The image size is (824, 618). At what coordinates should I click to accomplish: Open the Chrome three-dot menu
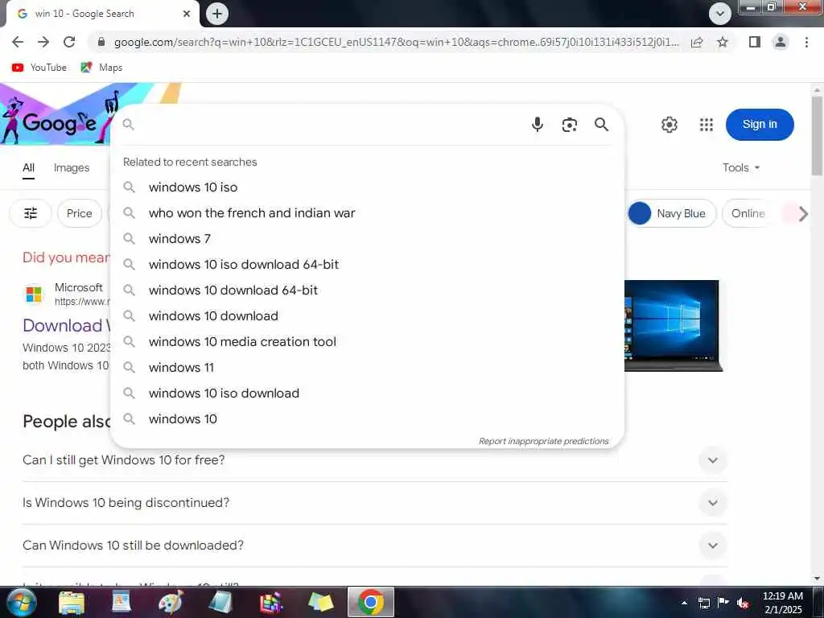tap(806, 42)
